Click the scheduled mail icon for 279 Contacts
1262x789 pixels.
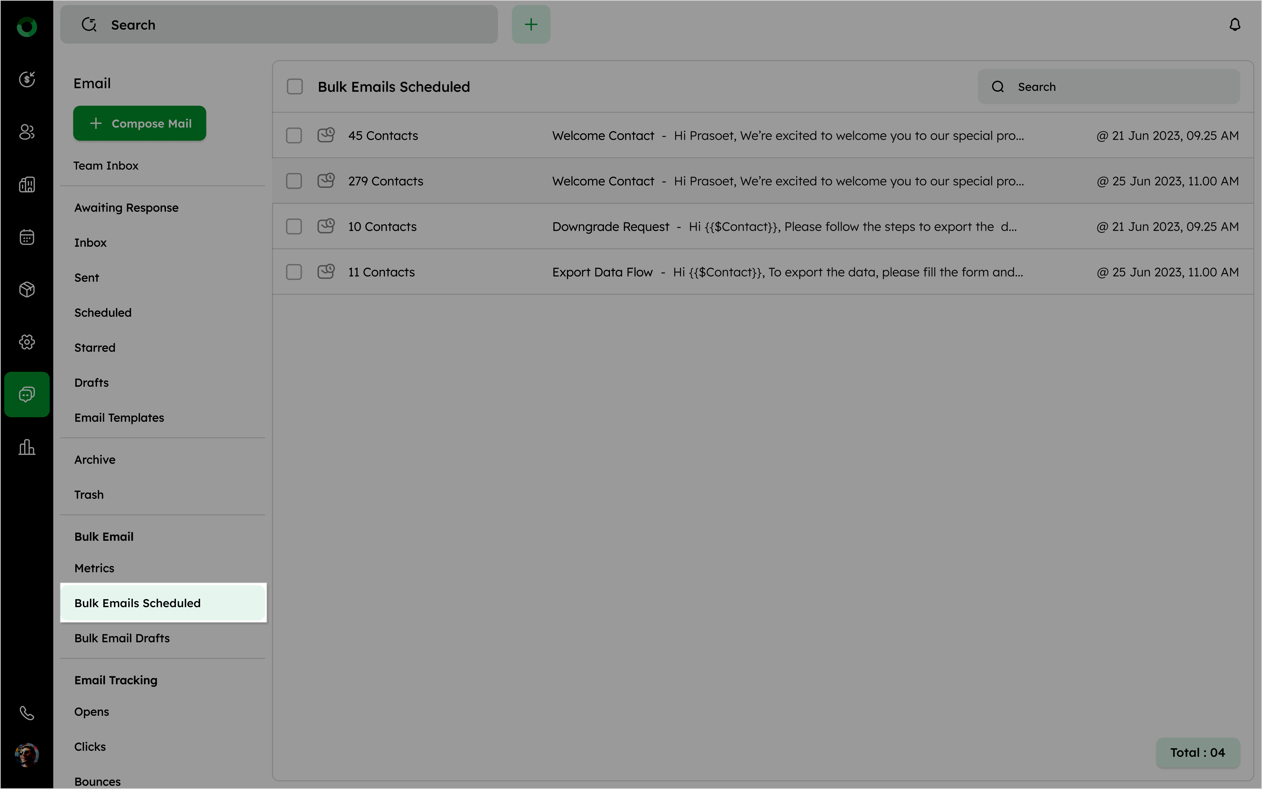[326, 181]
